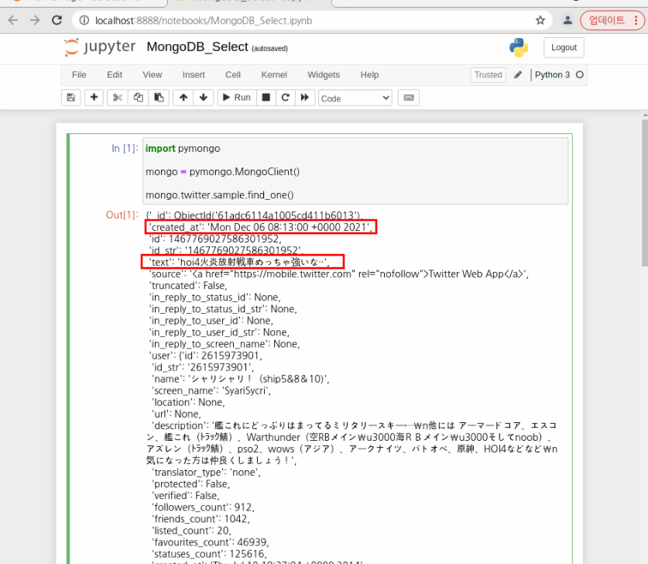
Task: Click the Logout button
Action: point(564,47)
